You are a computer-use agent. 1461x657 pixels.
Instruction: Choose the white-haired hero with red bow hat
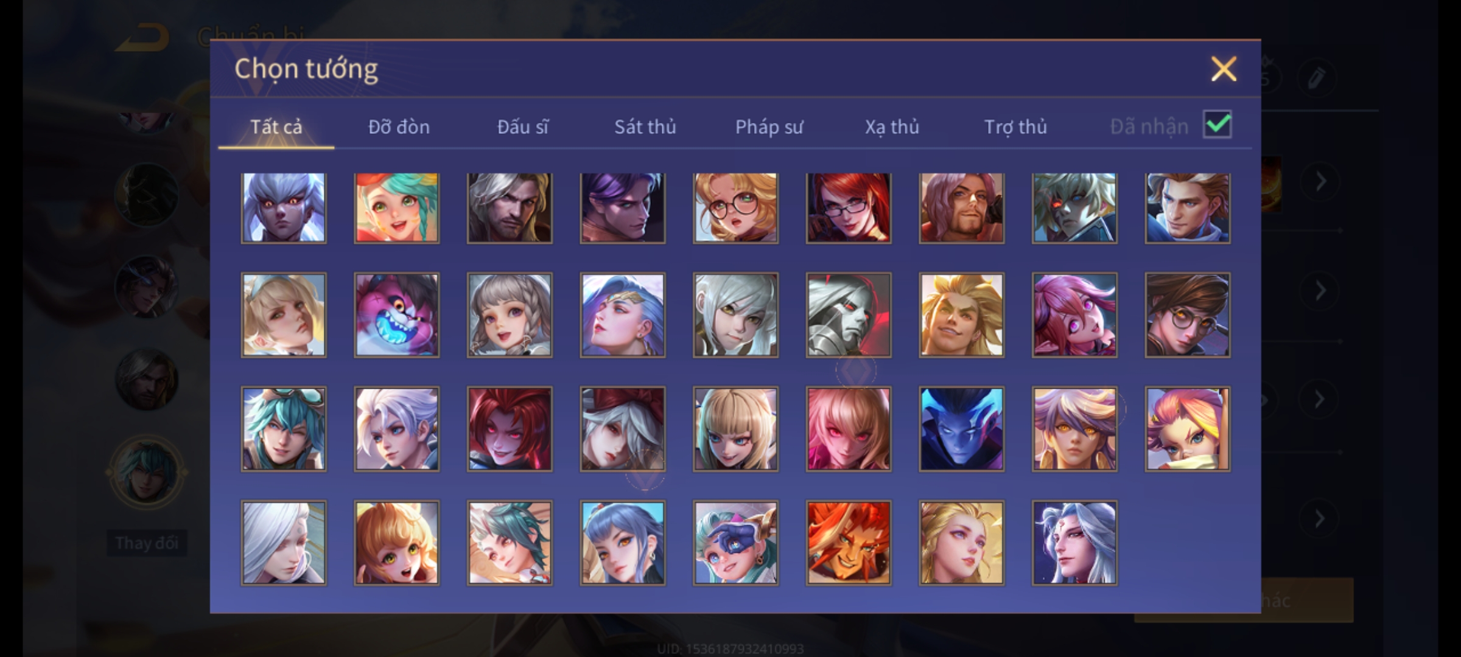pos(622,429)
